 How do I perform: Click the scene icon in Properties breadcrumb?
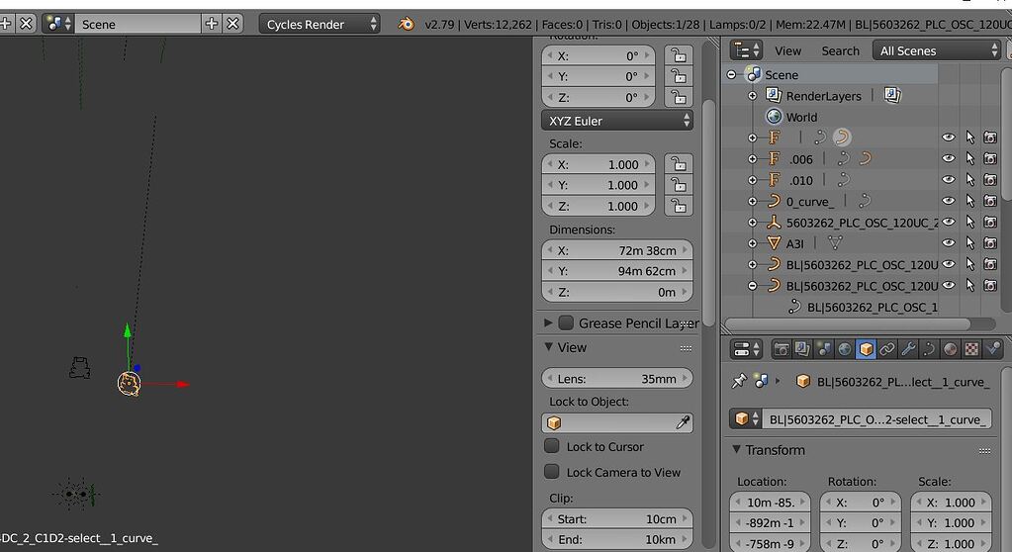[x=761, y=381]
